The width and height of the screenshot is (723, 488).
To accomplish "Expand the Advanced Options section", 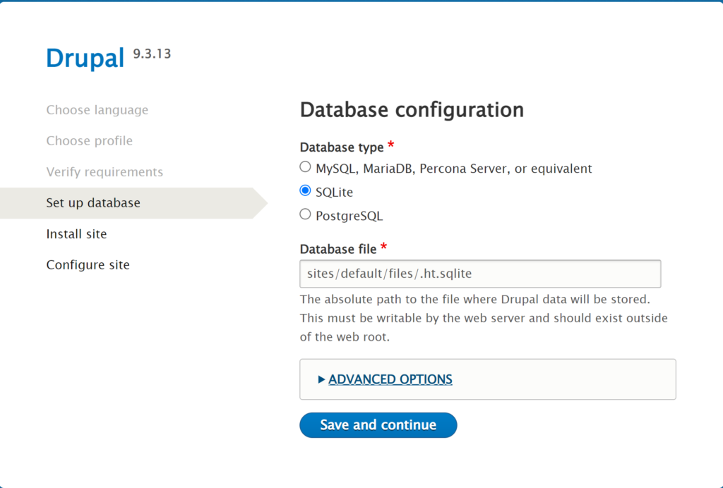I will pos(390,379).
